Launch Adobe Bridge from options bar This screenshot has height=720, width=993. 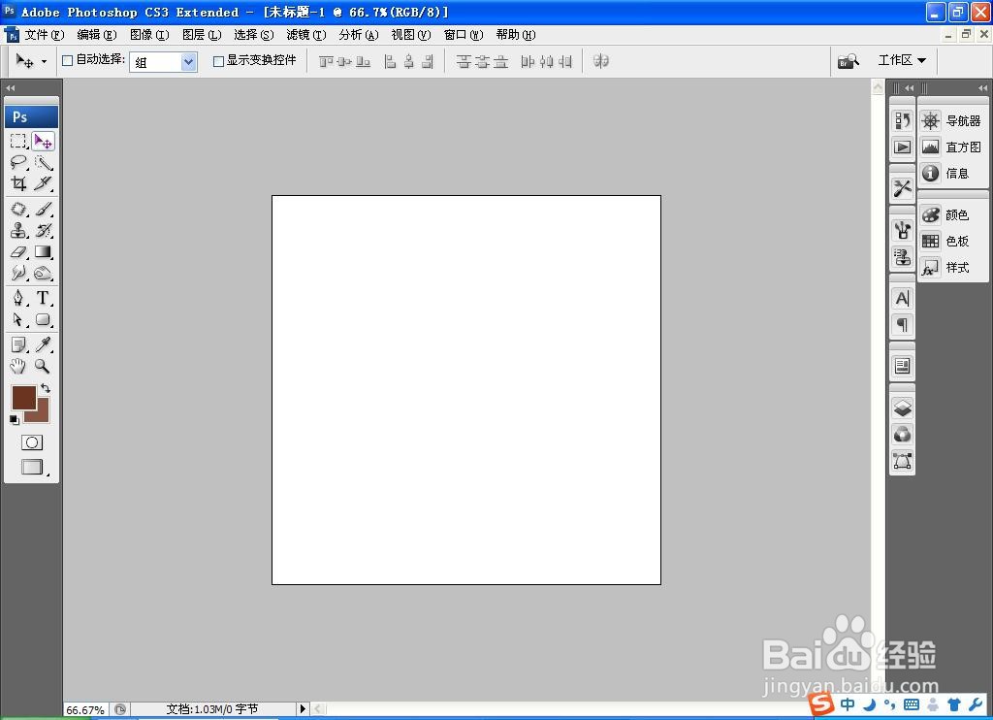click(x=848, y=61)
